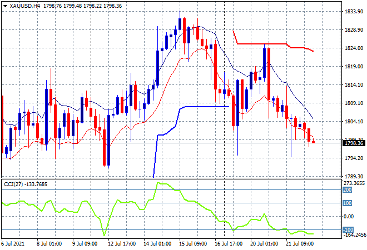The height and width of the screenshot is (250, 367).
Task: Select the price scale value 1828.90
Action: pos(354,29)
